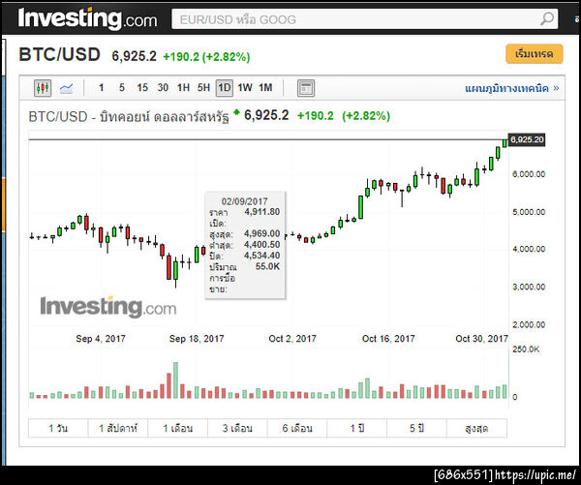581x485 pixels.
Task: Click the 250.0K volume axis label
Action: (526, 349)
